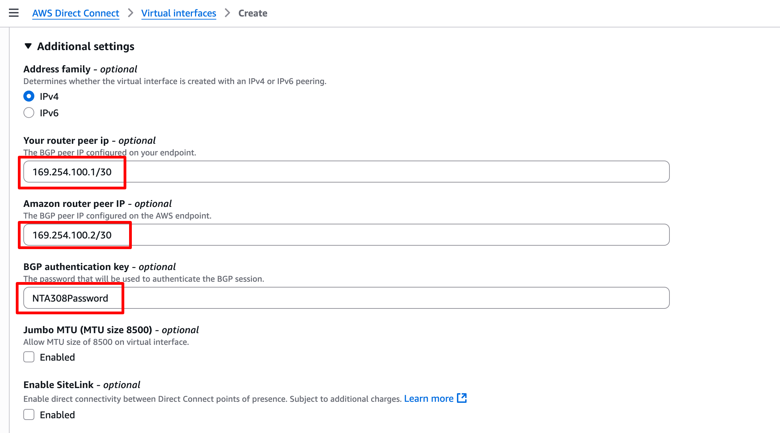
Task: Click the external link icon beside Learn more
Action: [x=462, y=398]
